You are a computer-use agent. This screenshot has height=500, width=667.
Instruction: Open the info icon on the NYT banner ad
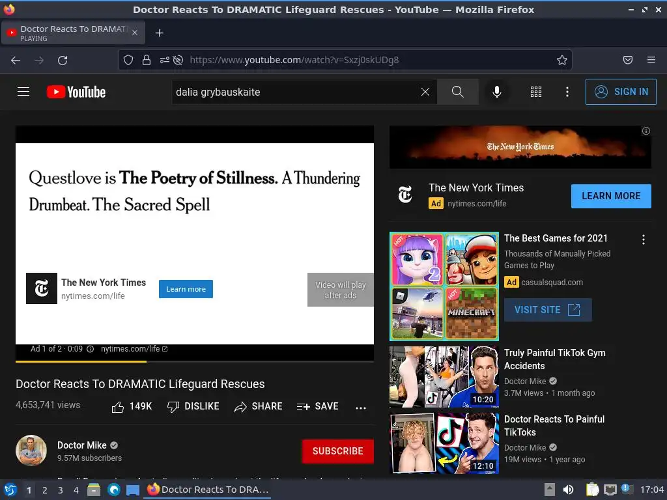(x=646, y=131)
